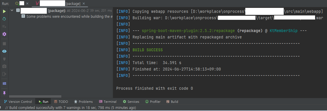Click the Rerun Failed Tests refresh icon
The width and height of the screenshot is (327, 111).
click(x=4, y=19)
